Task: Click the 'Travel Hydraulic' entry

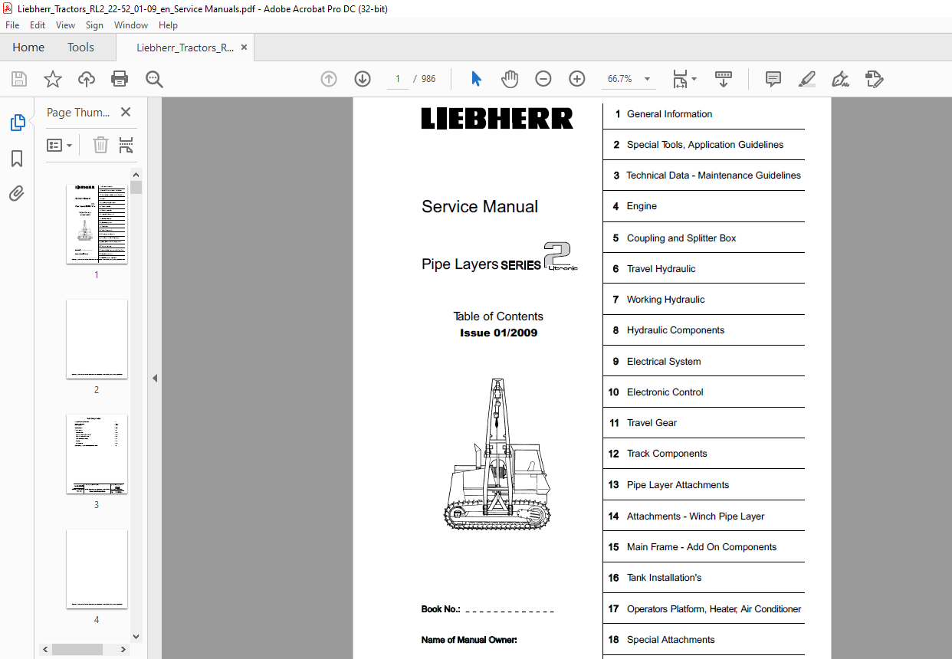Action: [x=661, y=269]
